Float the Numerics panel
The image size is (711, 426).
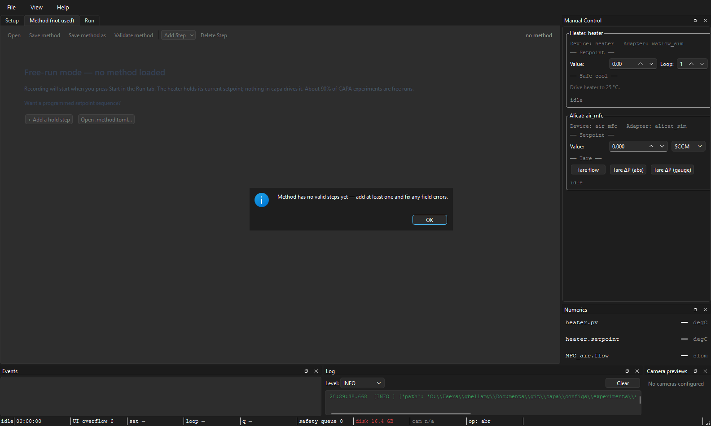pyautogui.click(x=695, y=310)
